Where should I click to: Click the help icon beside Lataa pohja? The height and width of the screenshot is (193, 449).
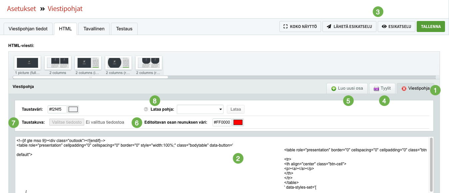coord(146,109)
